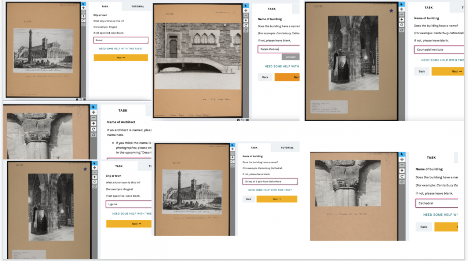
Task: Go Back in the Palais Dobree panel
Action: click(265, 77)
